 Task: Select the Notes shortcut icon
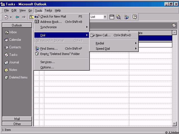coord(7,70)
